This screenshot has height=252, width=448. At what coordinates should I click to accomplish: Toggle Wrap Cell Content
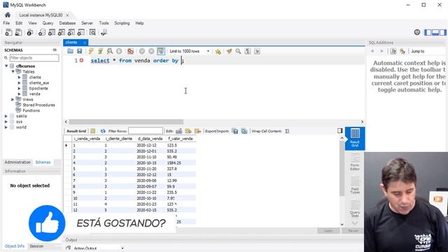[x=287, y=131]
